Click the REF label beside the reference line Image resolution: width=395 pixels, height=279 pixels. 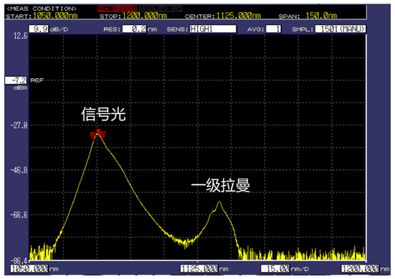pyautogui.click(x=37, y=80)
